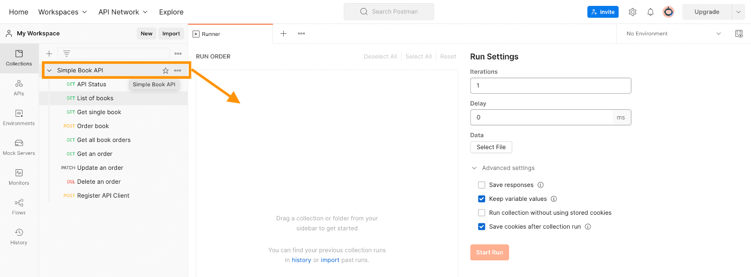Open the Flows sidebar panel
The width and height of the screenshot is (751, 277).
pos(19,207)
